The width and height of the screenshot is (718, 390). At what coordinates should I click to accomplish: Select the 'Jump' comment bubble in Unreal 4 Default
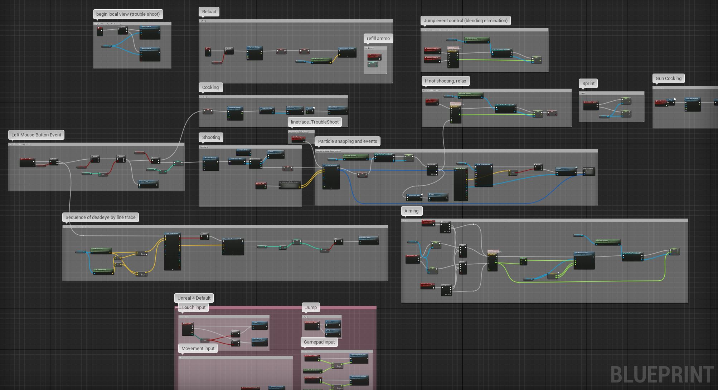[x=311, y=307]
